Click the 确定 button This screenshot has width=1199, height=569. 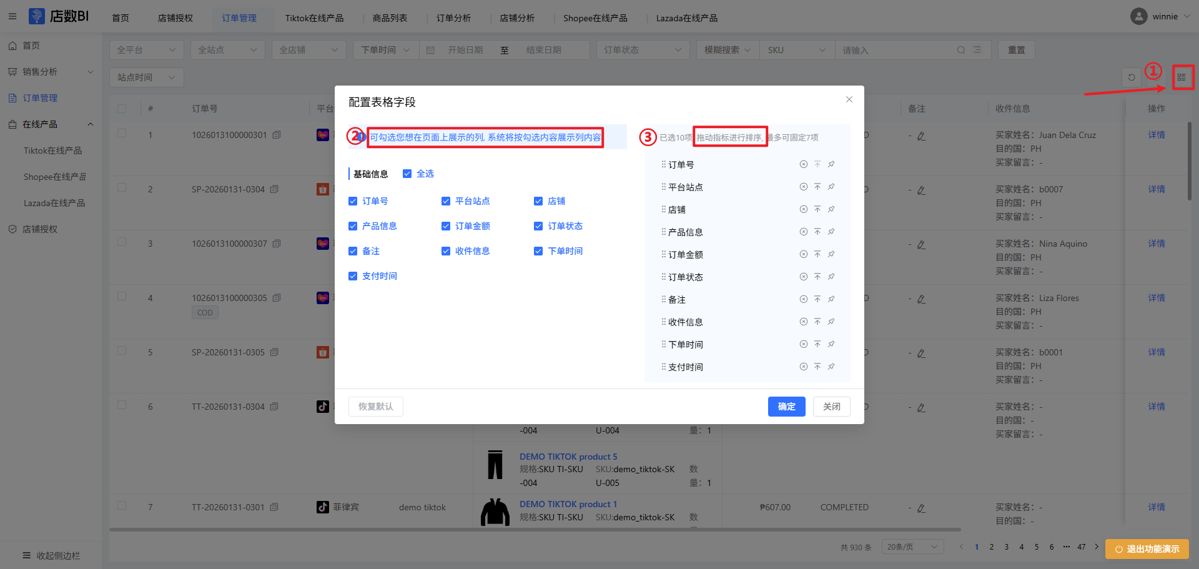pyautogui.click(x=786, y=407)
